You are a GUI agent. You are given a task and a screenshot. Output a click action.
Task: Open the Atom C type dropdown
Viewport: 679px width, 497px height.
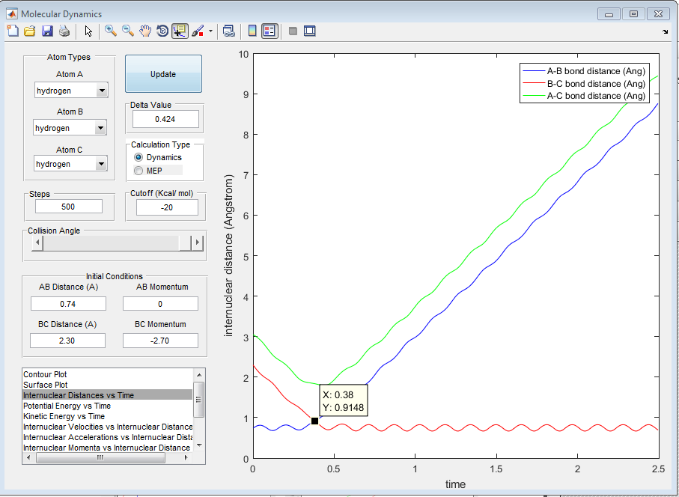[x=101, y=164]
